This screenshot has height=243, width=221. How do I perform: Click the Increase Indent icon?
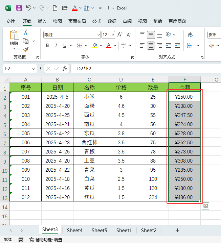click(177, 45)
